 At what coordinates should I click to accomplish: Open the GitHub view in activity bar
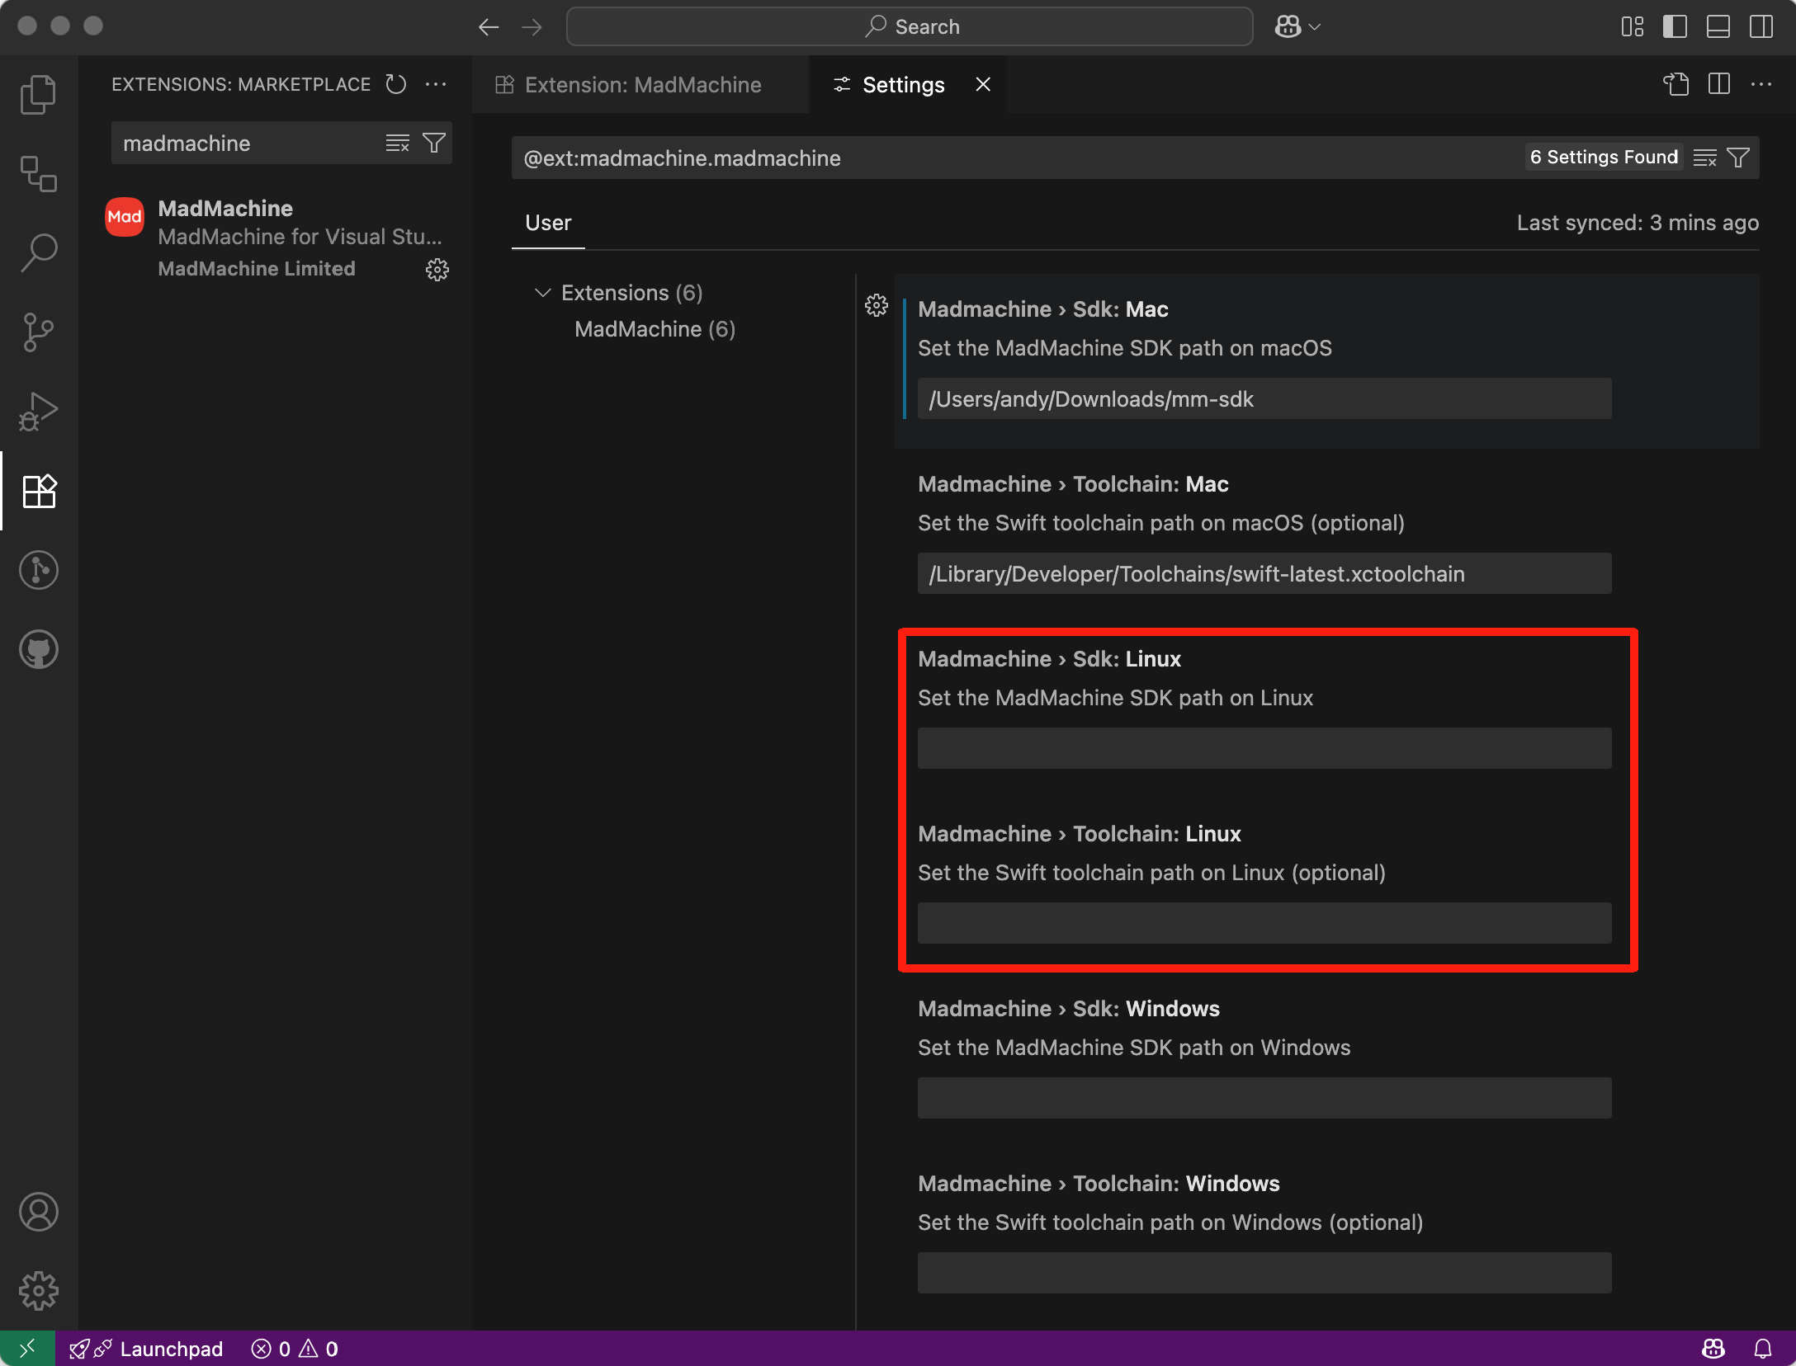pyautogui.click(x=39, y=649)
